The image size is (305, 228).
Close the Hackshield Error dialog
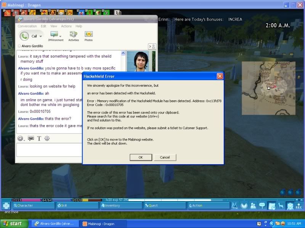pyautogui.click(x=220, y=76)
